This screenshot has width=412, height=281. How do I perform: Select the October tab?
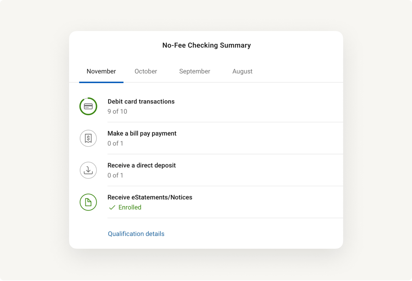coord(146,71)
